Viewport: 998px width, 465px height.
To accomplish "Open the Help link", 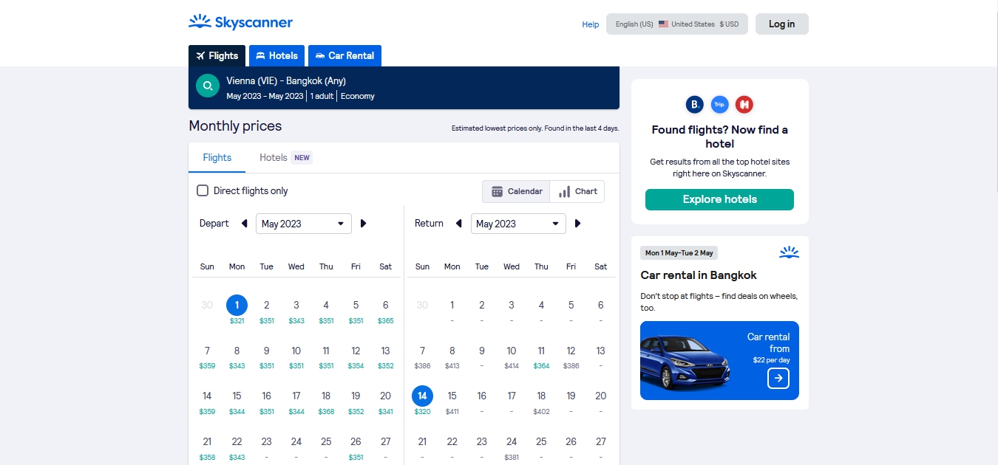I will (x=591, y=24).
